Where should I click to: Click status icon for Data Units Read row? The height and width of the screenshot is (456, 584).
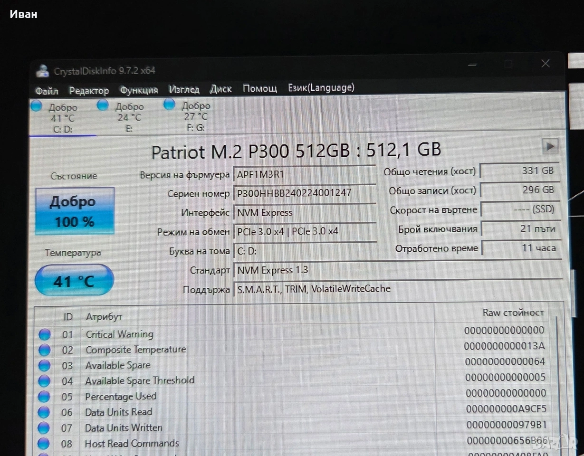pyautogui.click(x=44, y=412)
